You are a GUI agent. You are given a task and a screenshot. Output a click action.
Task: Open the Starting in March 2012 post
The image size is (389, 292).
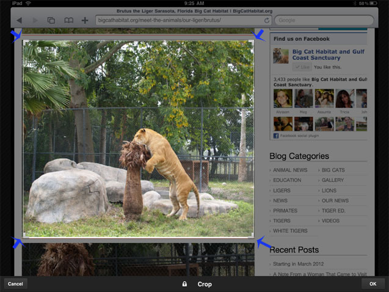[298, 264]
